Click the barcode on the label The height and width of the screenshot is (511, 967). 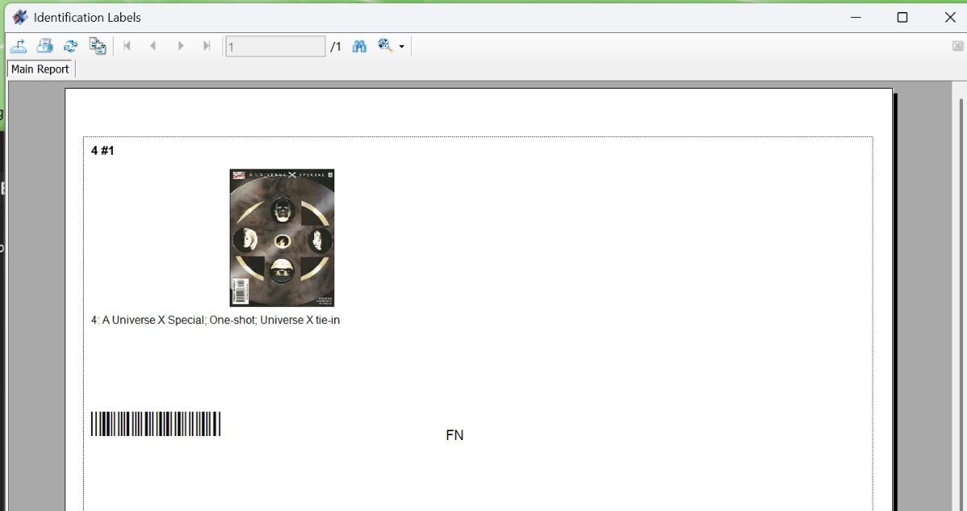(156, 424)
